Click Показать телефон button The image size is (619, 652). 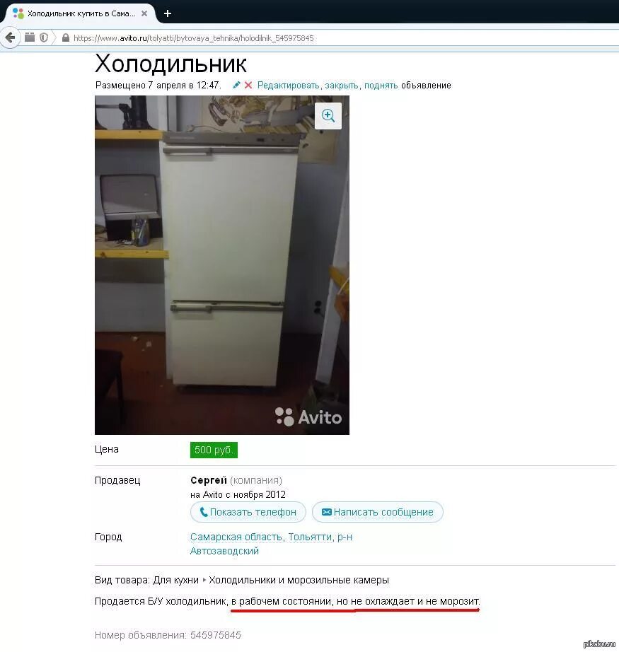point(248,512)
